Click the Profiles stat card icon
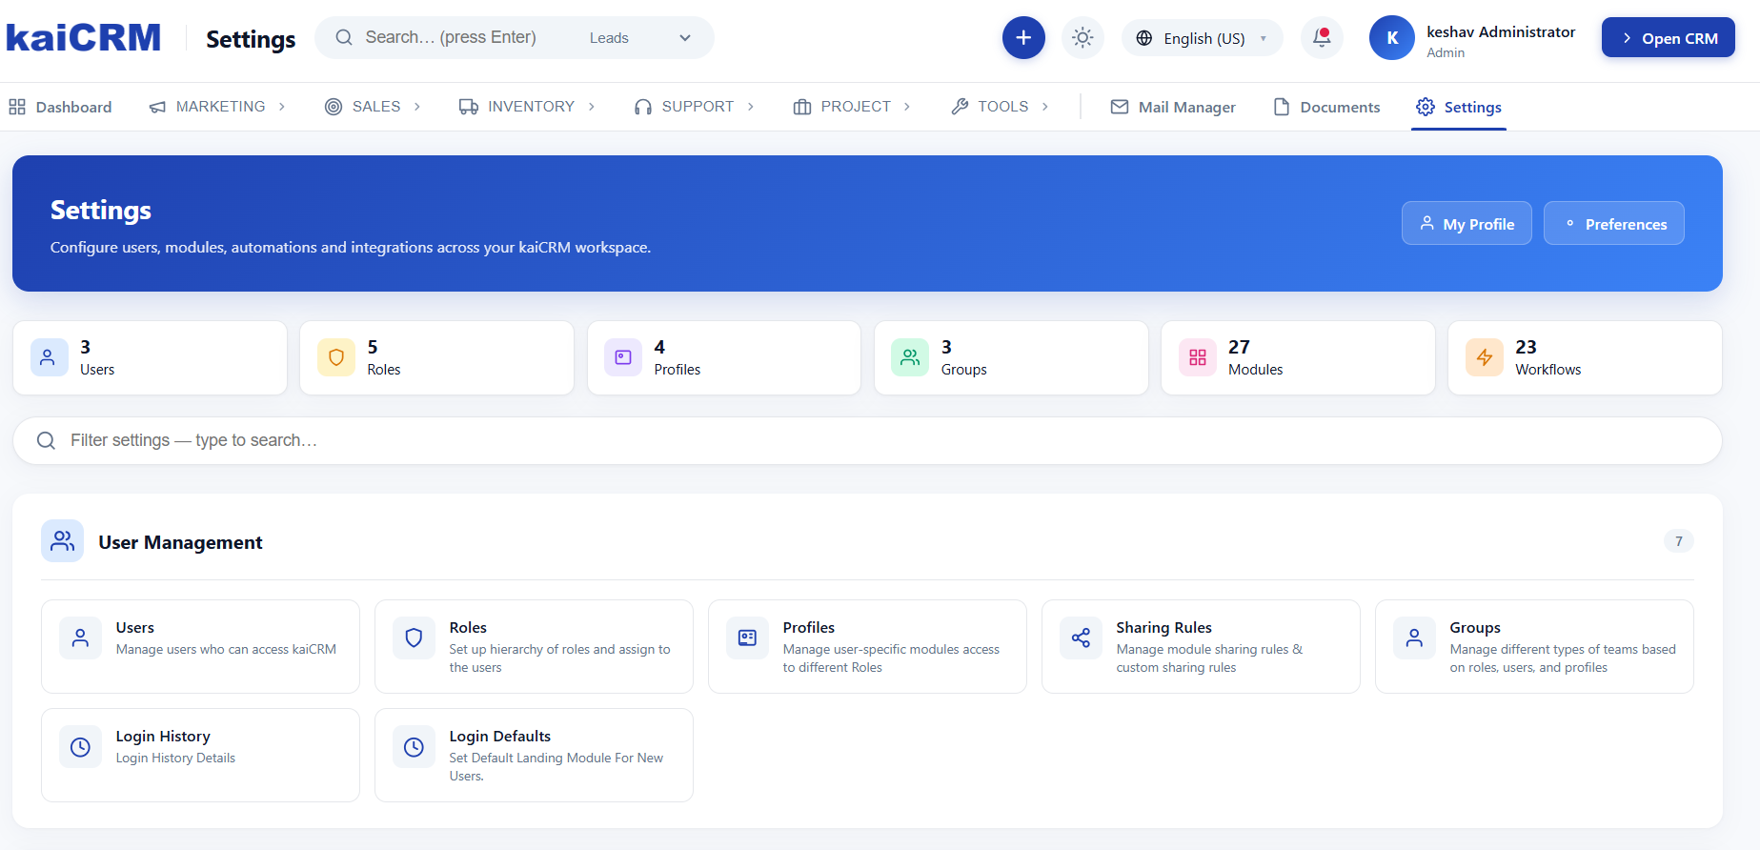The image size is (1760, 850). (x=623, y=357)
